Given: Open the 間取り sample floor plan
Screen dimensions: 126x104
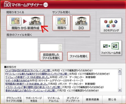Looking at the screenshot, I should tap(61, 23).
